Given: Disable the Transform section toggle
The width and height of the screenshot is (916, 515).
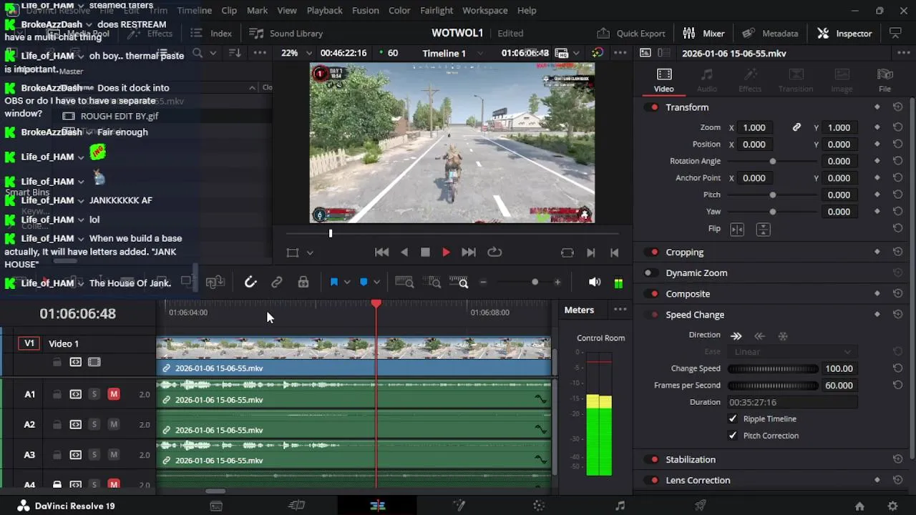Looking at the screenshot, I should coord(653,107).
